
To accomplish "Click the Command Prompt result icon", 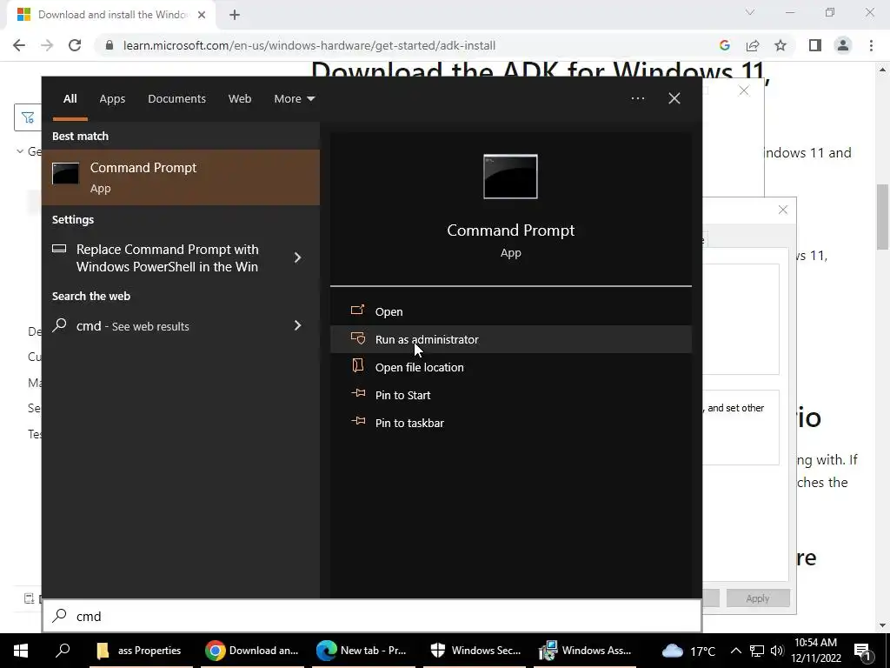I will click(66, 174).
